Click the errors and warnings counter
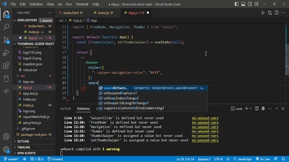289x162 pixels. click(37, 159)
